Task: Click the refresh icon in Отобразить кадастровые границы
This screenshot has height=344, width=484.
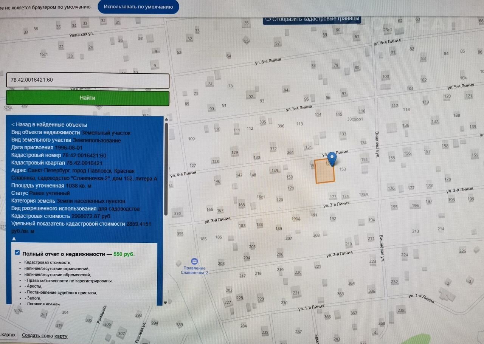Action: (268, 19)
